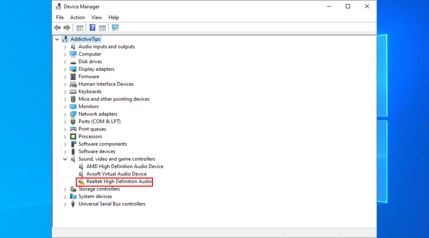Expand Audio inputs and outputs chevron
Viewport: 429px width, 238px height.
point(65,47)
